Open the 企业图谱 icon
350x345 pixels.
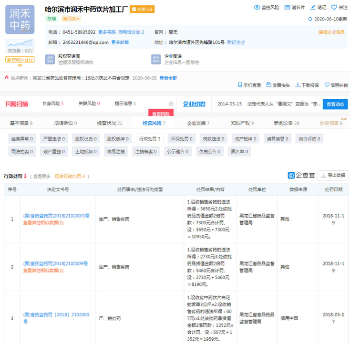point(156,59)
